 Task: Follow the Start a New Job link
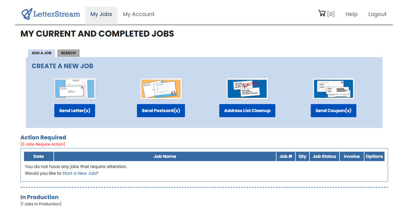tap(79, 173)
